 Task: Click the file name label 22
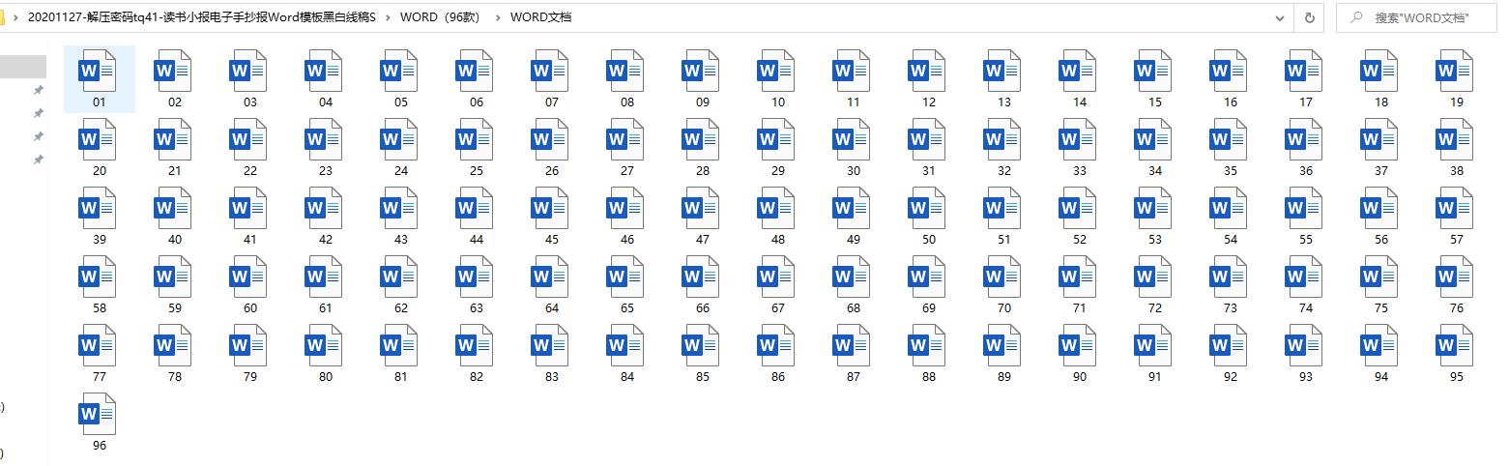[x=249, y=171]
